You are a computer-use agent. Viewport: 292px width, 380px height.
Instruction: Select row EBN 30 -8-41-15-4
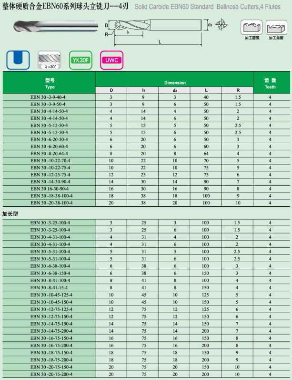[x=146, y=288]
